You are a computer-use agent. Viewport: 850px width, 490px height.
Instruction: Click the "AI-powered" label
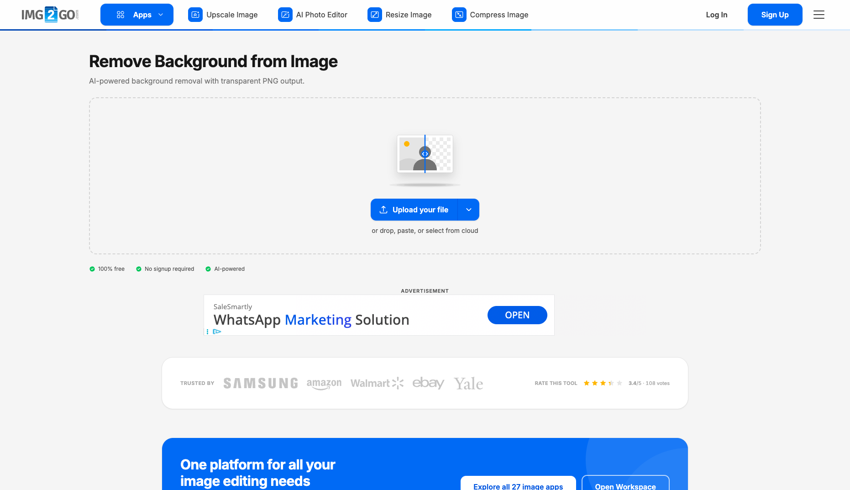[229, 269]
